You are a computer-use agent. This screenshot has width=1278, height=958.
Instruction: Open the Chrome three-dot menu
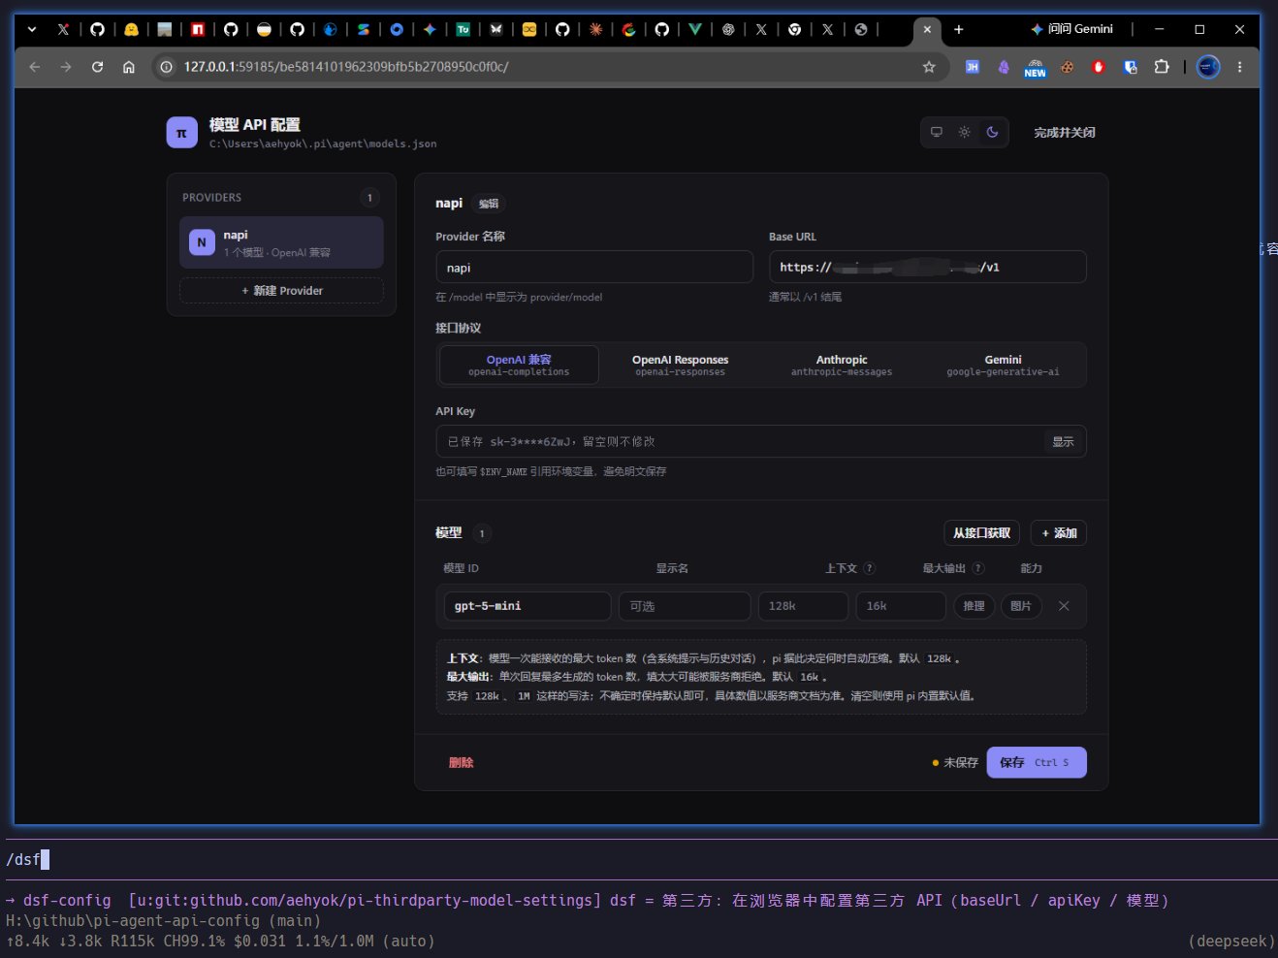1239,67
